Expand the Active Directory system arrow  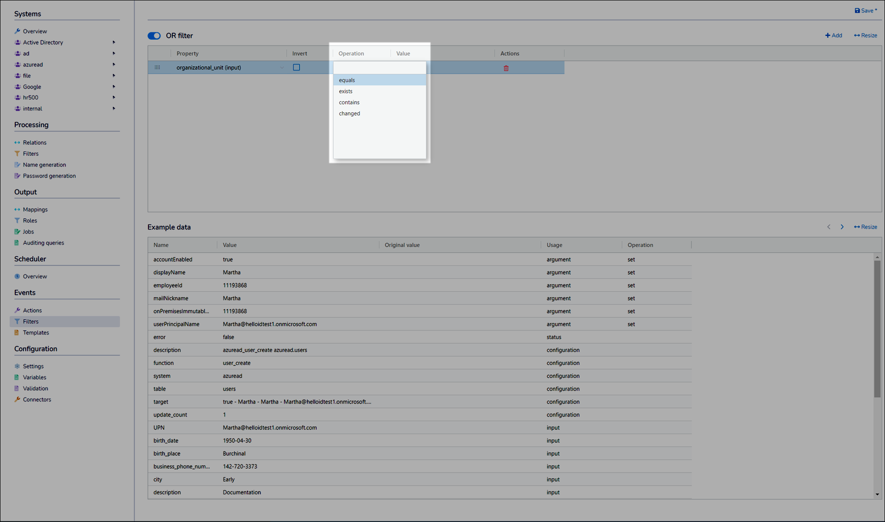114,42
